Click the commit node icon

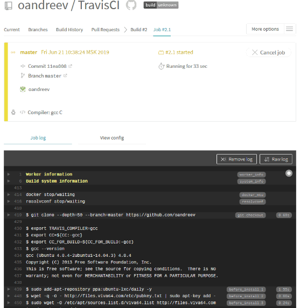click(x=23, y=66)
